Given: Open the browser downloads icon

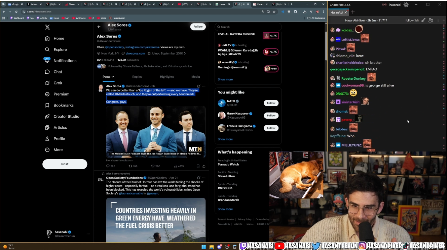Looking at the screenshot, I should pyautogui.click(x=305, y=11).
